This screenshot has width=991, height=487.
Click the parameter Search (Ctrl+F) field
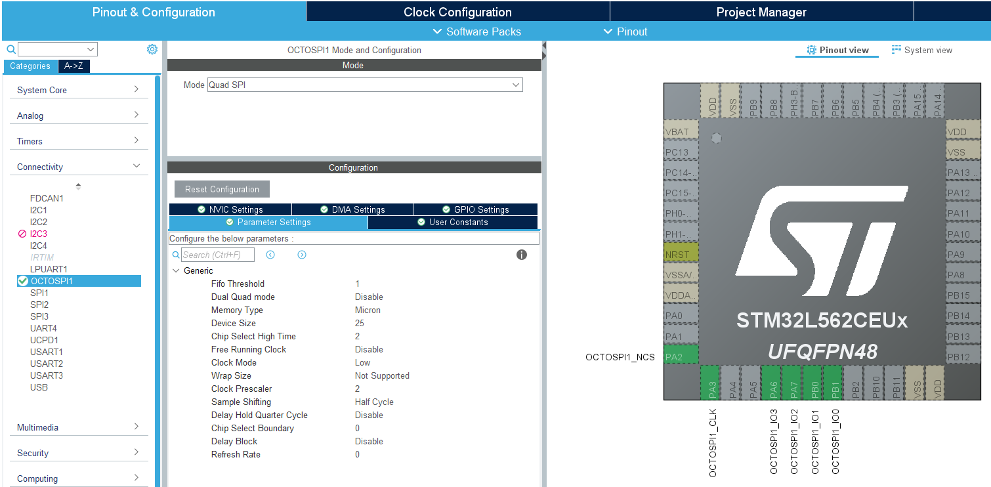click(218, 255)
